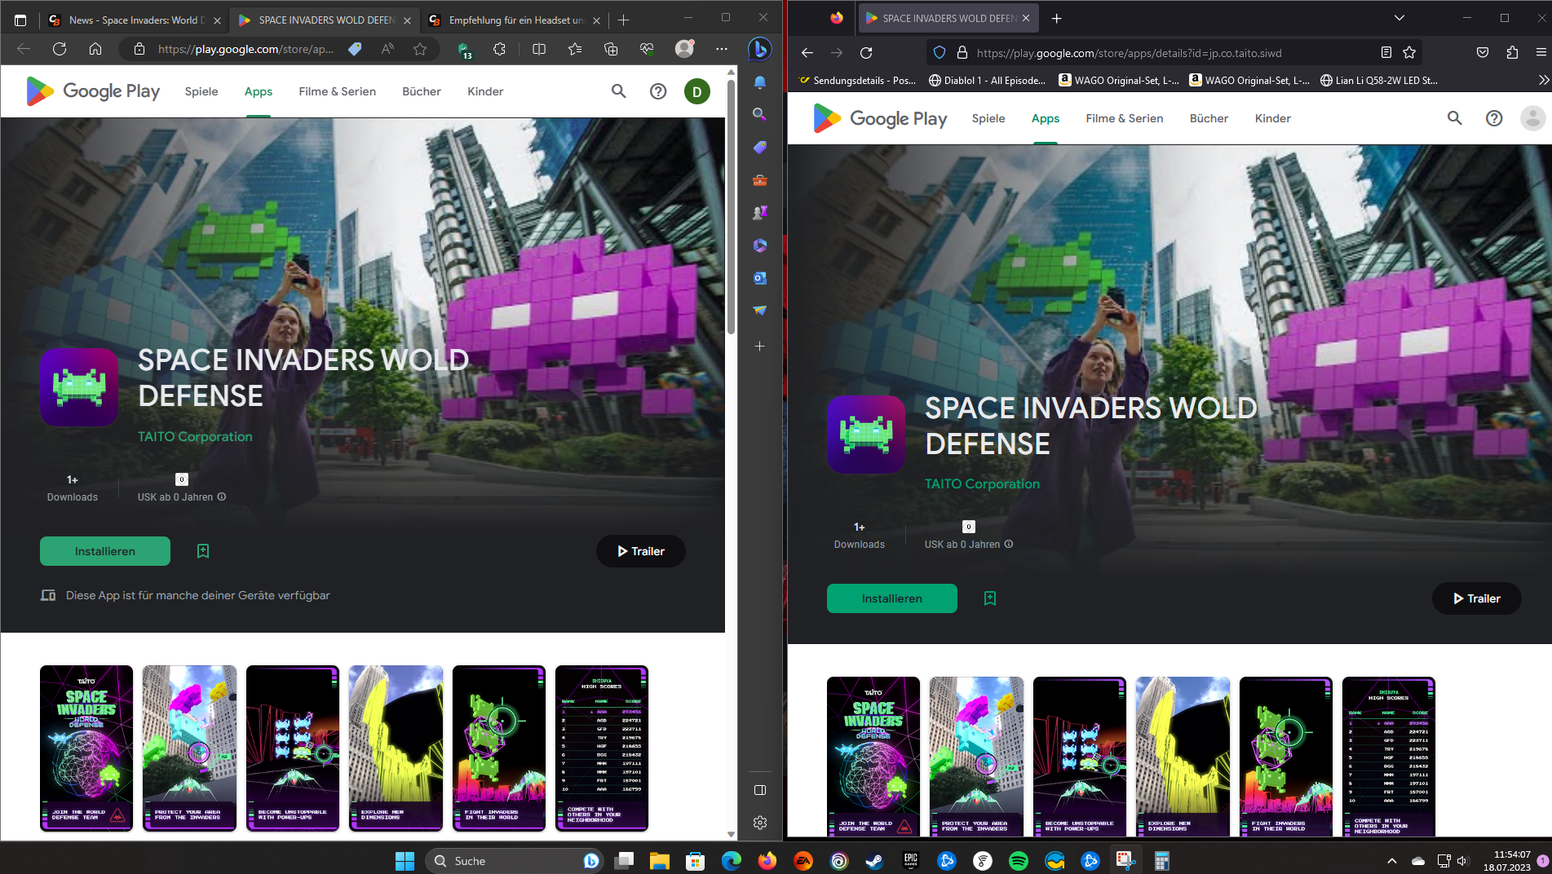Toggle Edge split screen

click(539, 49)
